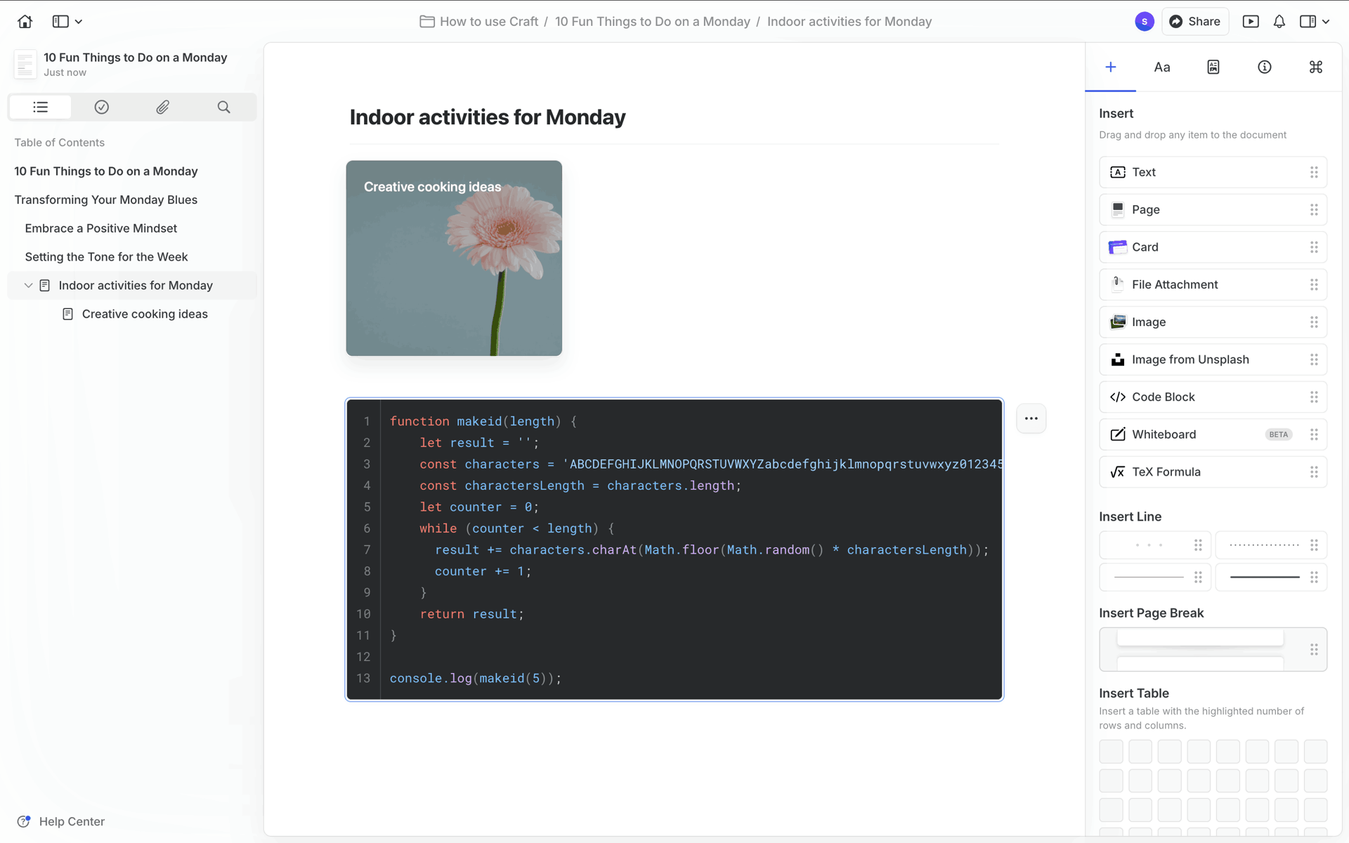This screenshot has height=843, width=1349.
Task: Insert a Code Block
Action: tap(1213, 397)
